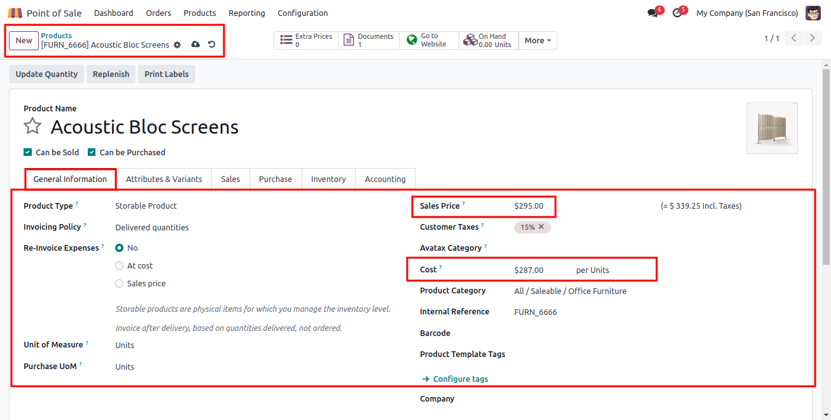Screen dimensions: 831x420
Task: Click the New button
Action: pos(24,40)
